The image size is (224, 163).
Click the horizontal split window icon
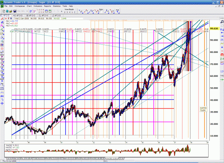pyautogui.click(x=47, y=11)
